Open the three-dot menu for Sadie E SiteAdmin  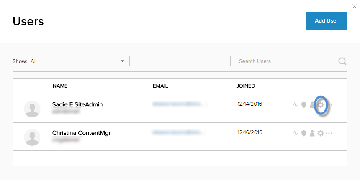[x=329, y=105]
